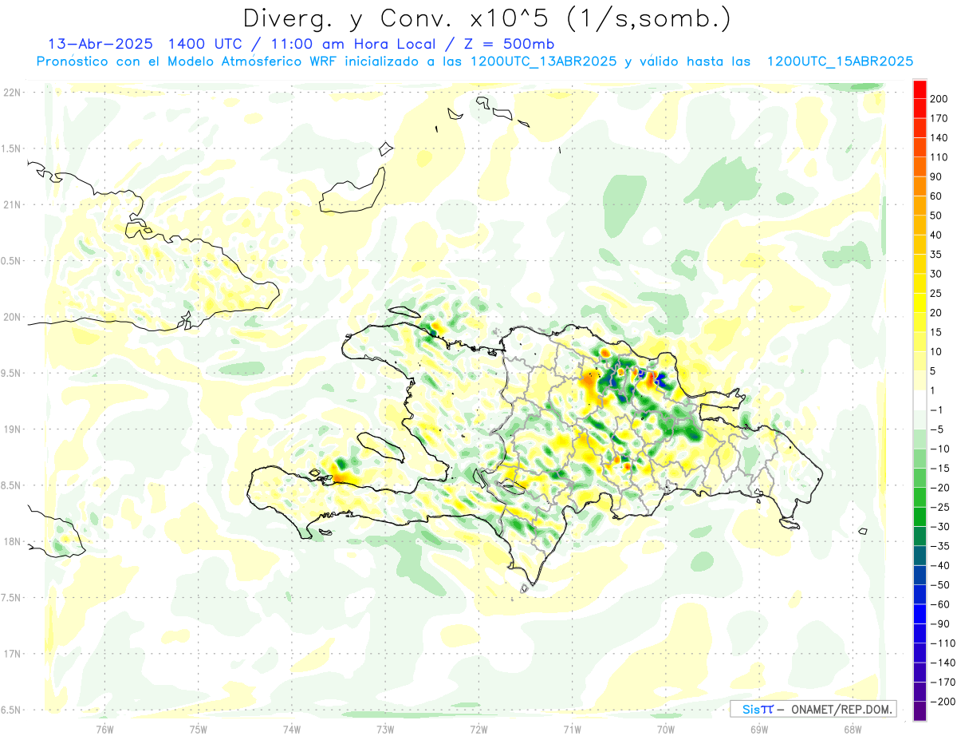This screenshot has height=740, width=957.
Task: Click 'Pronóstico con el Modelo Atmósferico WRF' text
Action: [187, 61]
